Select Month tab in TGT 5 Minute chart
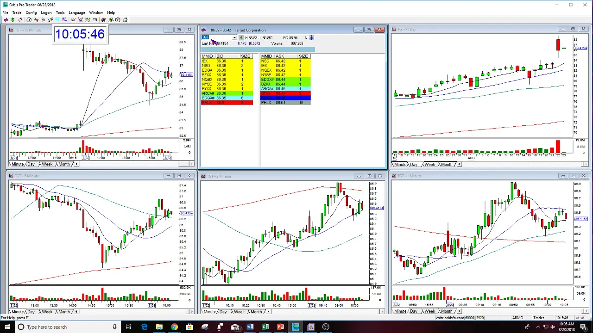Screen dimensions: 593x333 pyautogui.click(x=64, y=312)
